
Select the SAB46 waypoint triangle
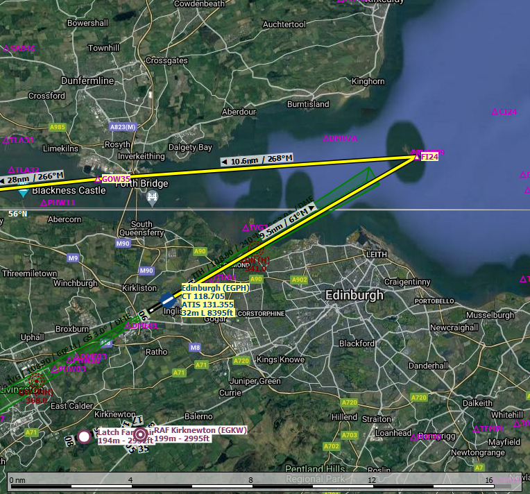click(x=6, y=49)
